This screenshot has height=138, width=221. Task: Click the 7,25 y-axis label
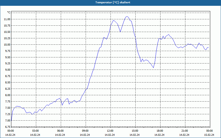(8, 114)
